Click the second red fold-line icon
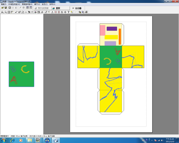Viewport: 179px width, 143px height. coord(59,12)
